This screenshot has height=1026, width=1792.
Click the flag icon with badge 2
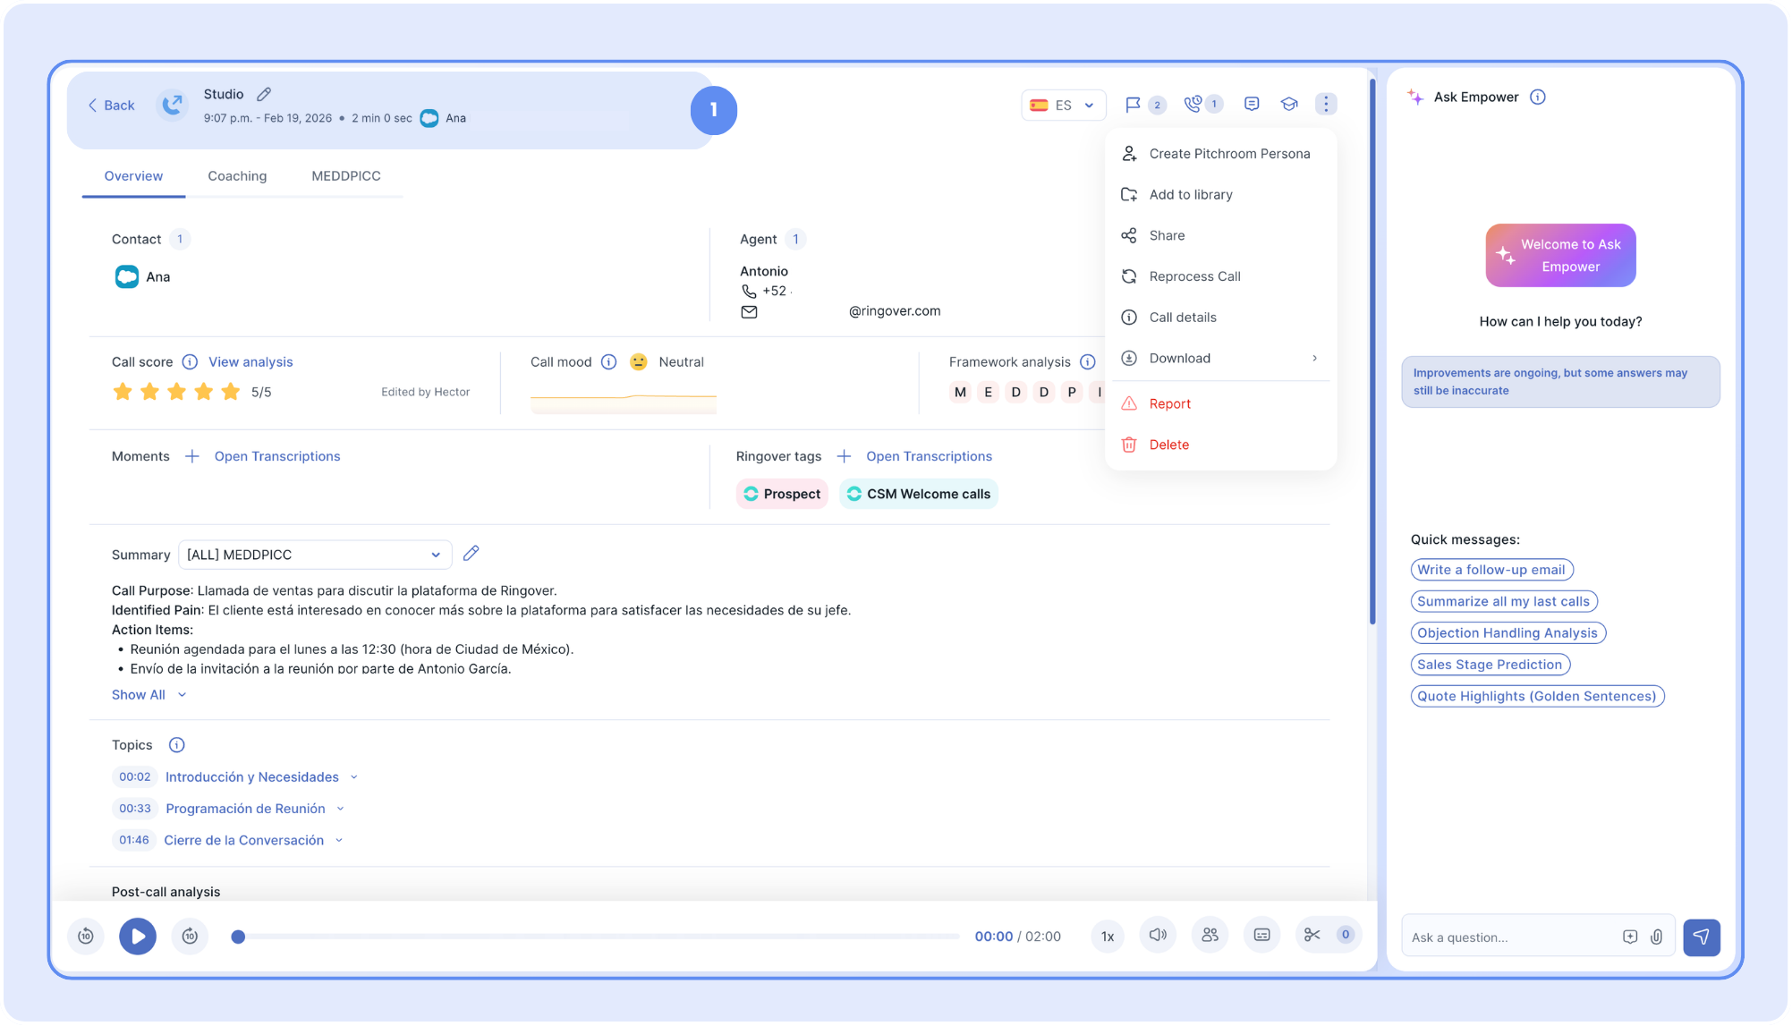click(x=1133, y=105)
